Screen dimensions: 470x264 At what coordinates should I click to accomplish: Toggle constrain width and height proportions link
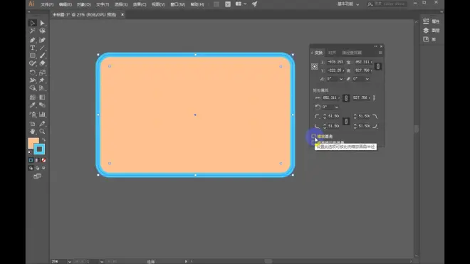378,66
